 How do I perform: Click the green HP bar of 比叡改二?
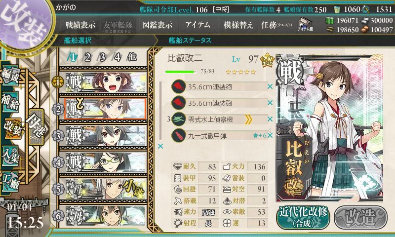tap(181, 72)
